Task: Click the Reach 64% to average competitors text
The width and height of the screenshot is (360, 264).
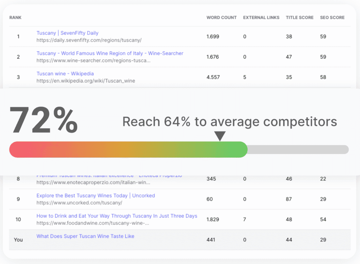Action: [230, 122]
